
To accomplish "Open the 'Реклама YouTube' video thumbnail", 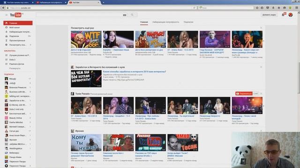I will (150, 143).
